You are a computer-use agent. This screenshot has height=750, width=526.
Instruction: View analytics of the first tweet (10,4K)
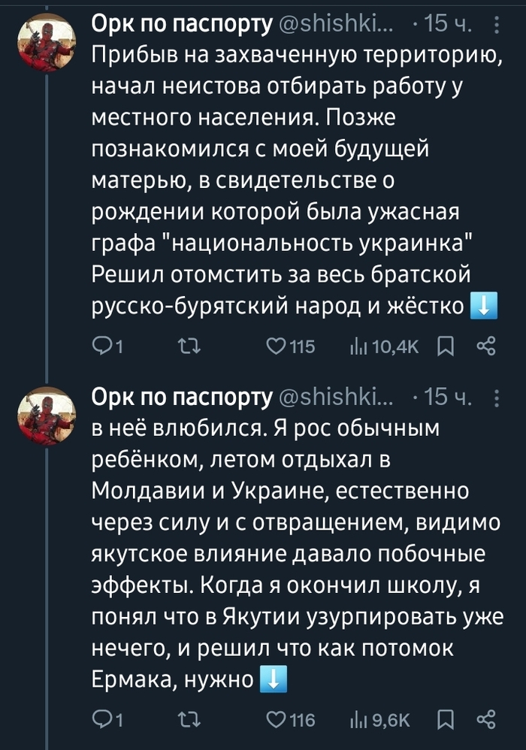click(x=361, y=345)
